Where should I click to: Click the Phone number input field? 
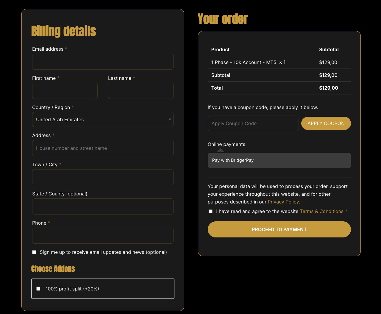coord(103,236)
